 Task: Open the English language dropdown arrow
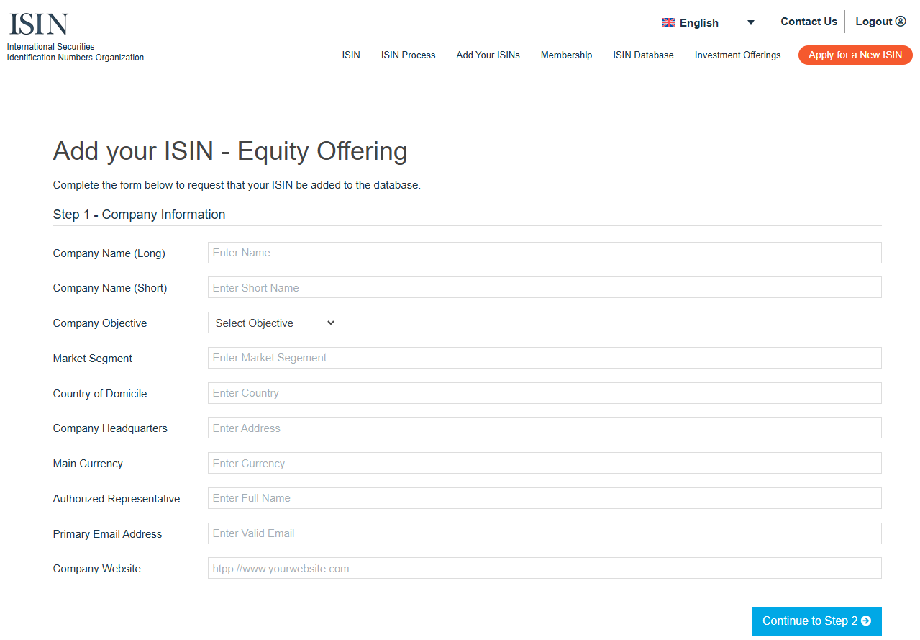point(751,22)
